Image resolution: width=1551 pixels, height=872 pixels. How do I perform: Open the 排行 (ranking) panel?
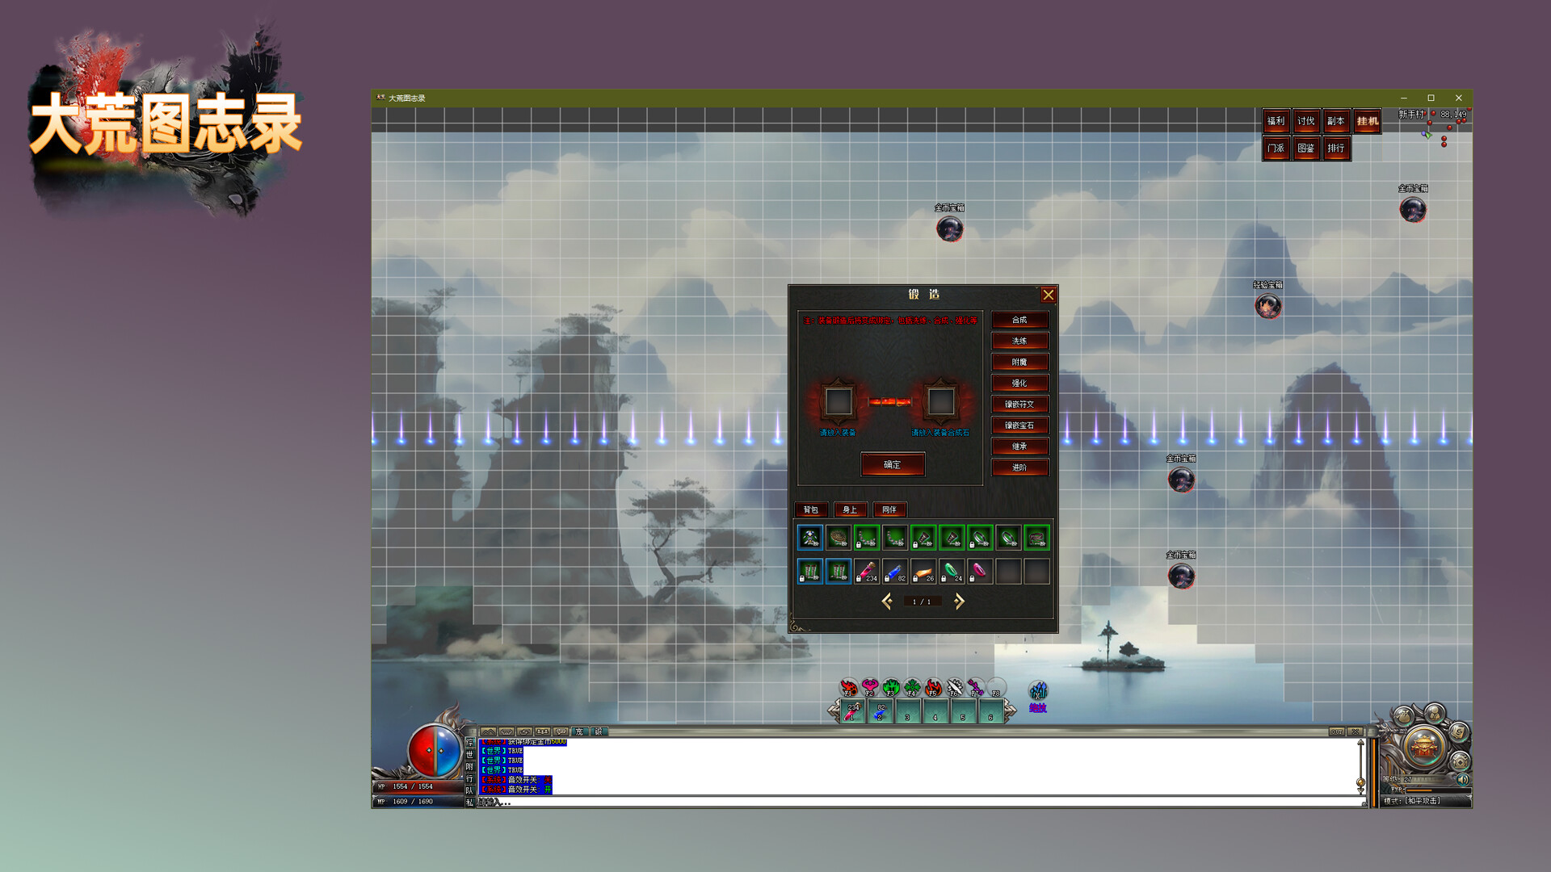tap(1337, 149)
